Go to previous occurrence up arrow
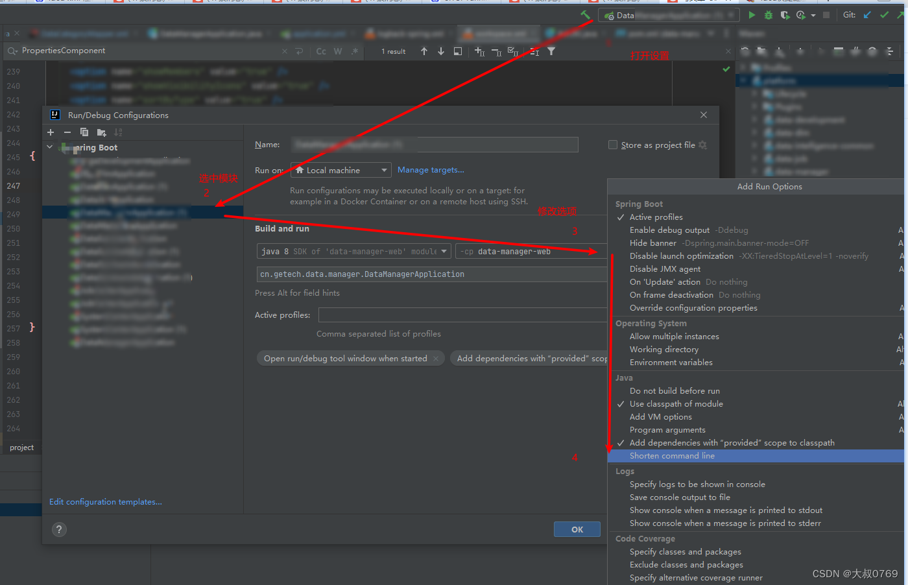The image size is (908, 585). [x=424, y=51]
